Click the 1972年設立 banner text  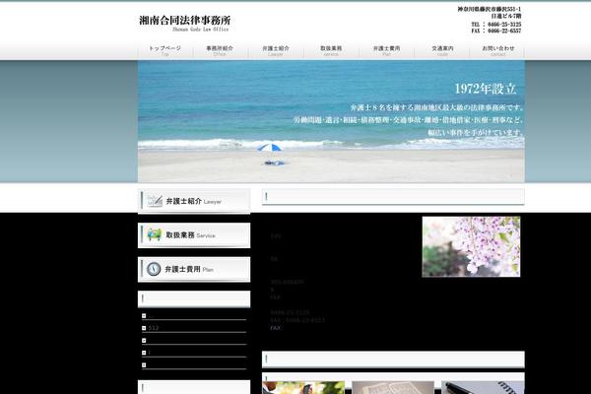click(486, 89)
